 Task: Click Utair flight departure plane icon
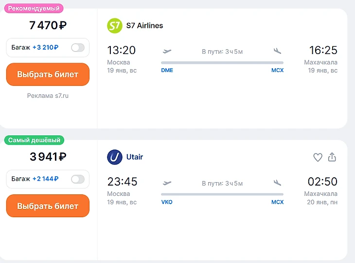[167, 183]
